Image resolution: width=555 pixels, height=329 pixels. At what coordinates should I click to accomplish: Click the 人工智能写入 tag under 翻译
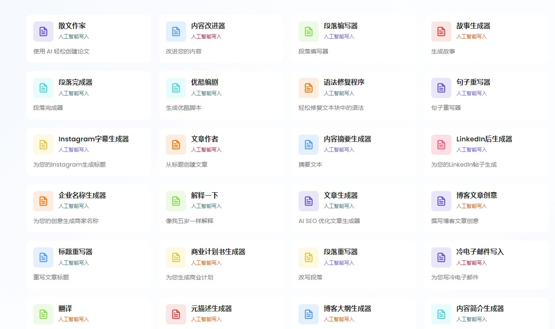(x=74, y=319)
